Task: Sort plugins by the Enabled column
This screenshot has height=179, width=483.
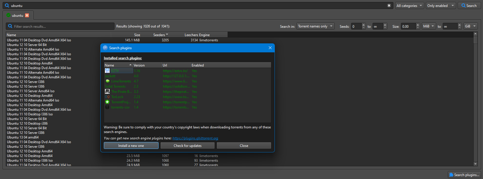Action: pos(231,65)
